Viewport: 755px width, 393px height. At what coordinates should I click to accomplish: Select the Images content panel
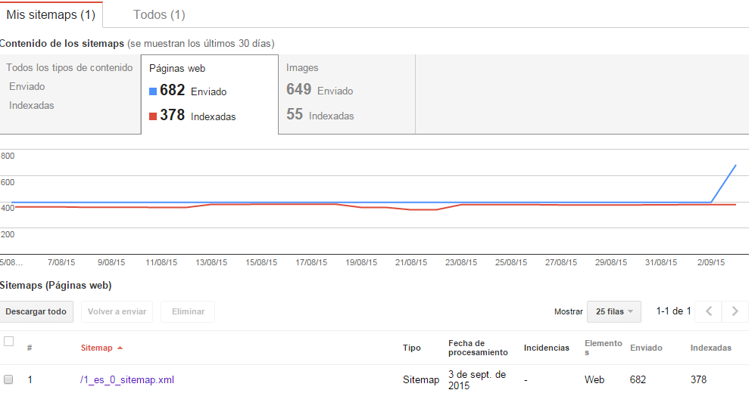click(x=347, y=94)
